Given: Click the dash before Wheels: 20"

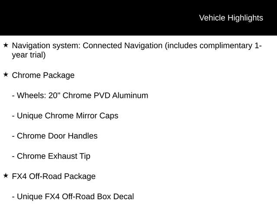Looking at the screenshot, I should [13, 96].
